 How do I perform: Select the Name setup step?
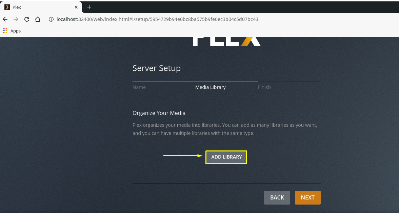[x=139, y=87]
